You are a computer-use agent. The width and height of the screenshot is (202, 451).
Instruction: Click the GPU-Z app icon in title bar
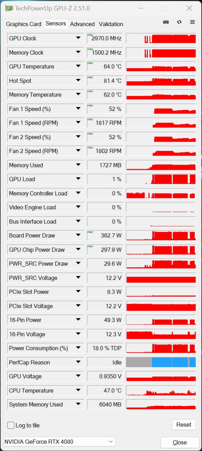point(9,8)
